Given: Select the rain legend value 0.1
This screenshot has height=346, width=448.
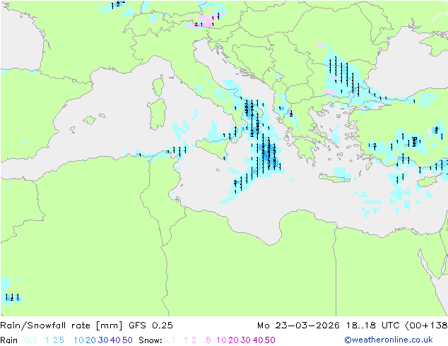Looking at the screenshot, I should [30, 340].
